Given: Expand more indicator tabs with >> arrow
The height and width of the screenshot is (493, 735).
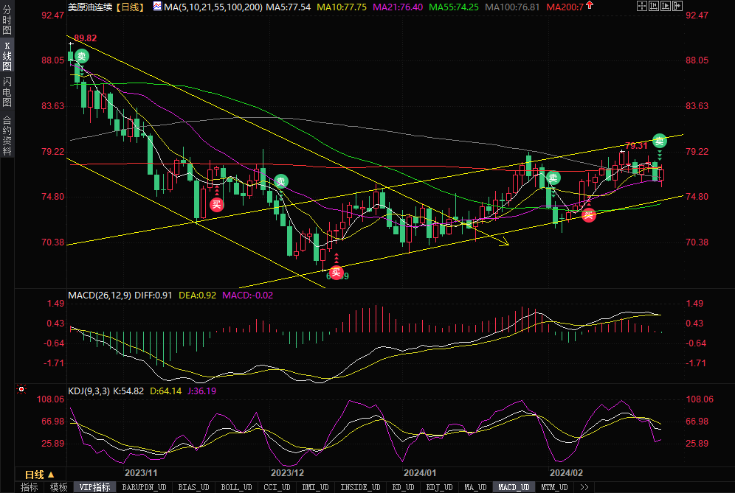Looking at the screenshot, I should [584, 487].
